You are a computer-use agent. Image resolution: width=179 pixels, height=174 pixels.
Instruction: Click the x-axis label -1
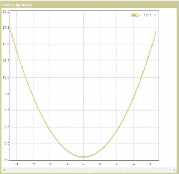coord(83,164)
